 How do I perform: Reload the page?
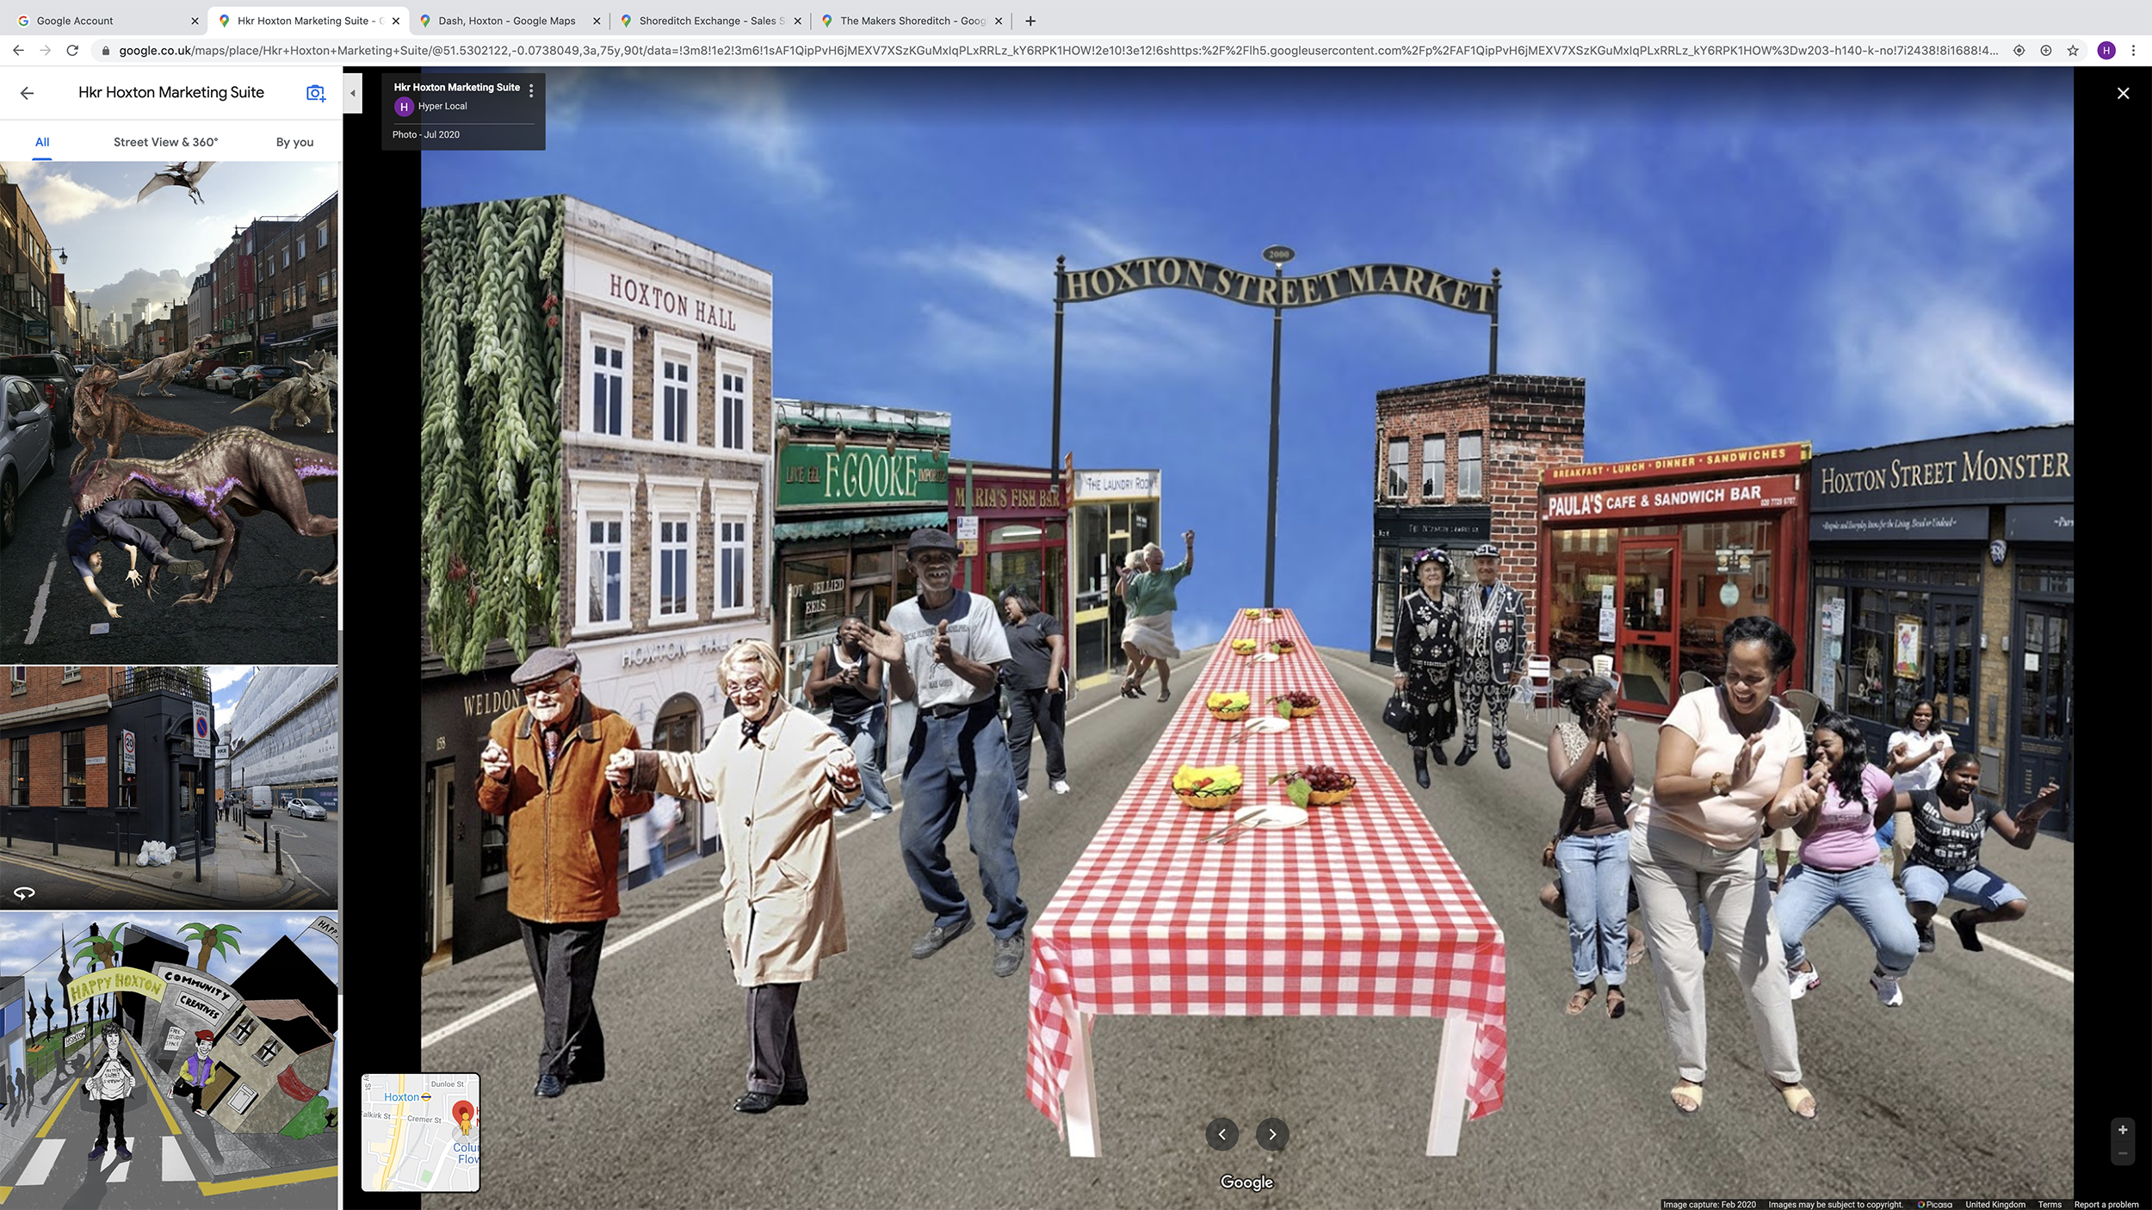73,51
